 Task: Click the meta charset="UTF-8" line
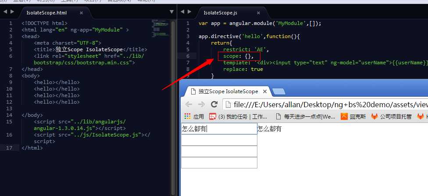68,43
